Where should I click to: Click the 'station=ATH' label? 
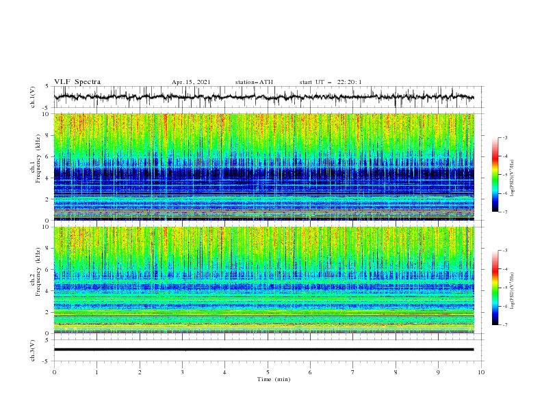coord(254,82)
